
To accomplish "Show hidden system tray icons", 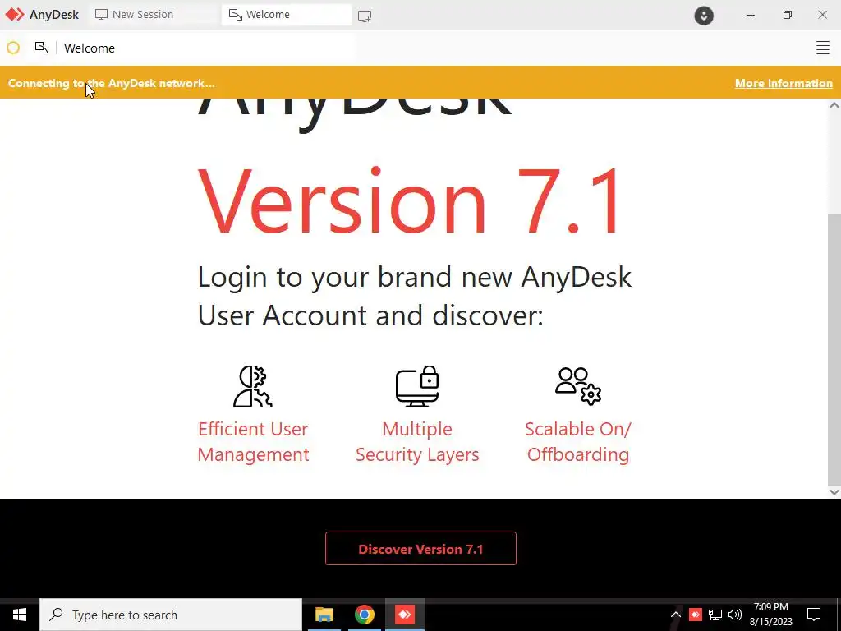I will click(x=676, y=615).
